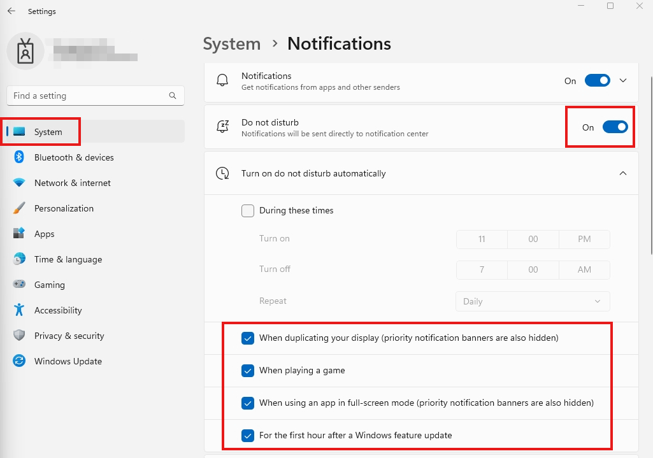Image resolution: width=653 pixels, height=458 pixels.
Task: Open the Repeat Daily dropdown
Action: 533,301
